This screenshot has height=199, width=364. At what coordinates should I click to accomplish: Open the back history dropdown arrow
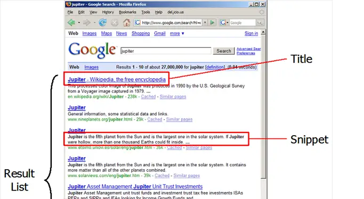pos(79,23)
